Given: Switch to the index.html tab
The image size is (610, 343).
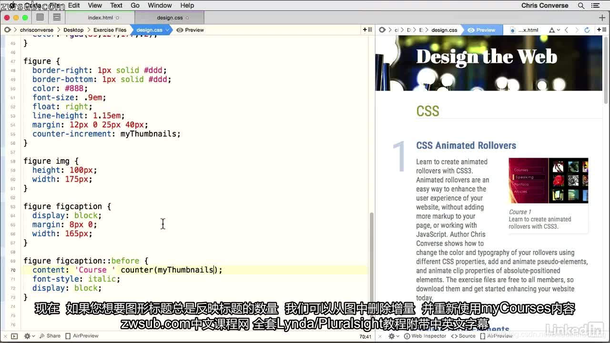Looking at the screenshot, I should click(x=101, y=18).
